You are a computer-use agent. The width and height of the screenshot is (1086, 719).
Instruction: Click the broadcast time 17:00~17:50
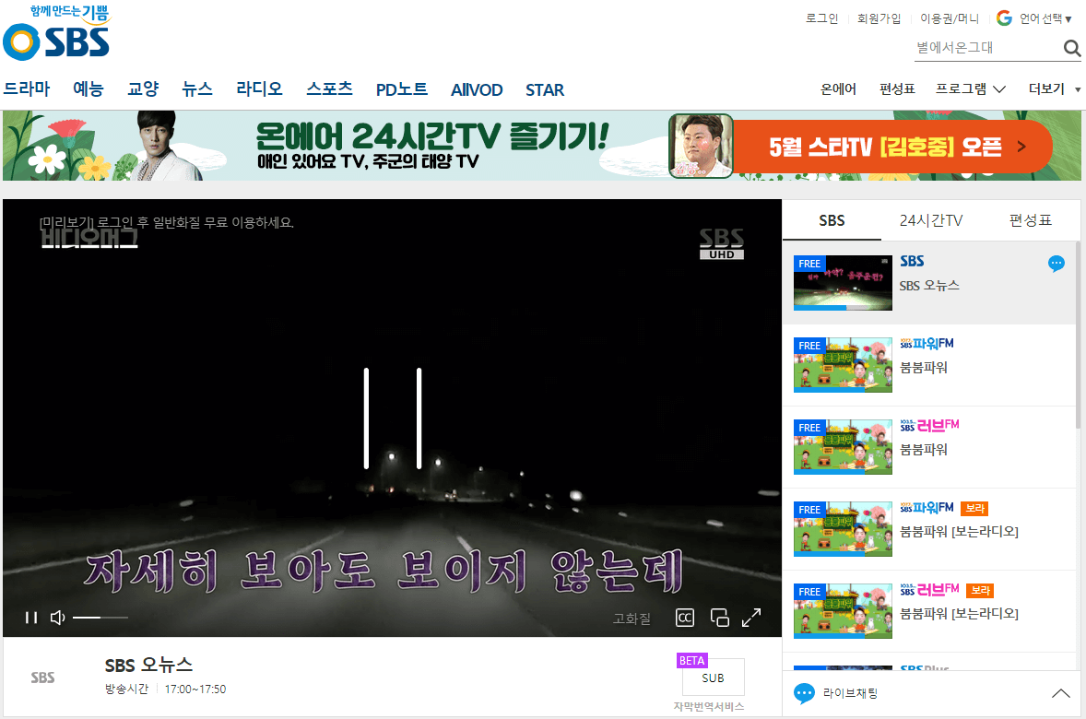(195, 690)
